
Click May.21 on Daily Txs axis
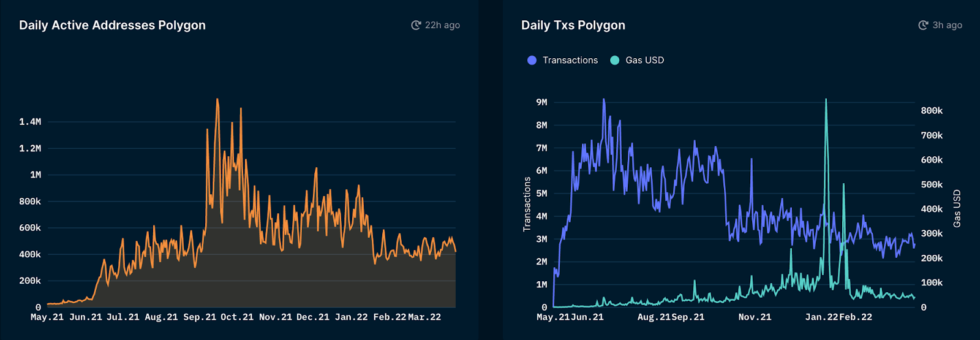[x=553, y=317]
